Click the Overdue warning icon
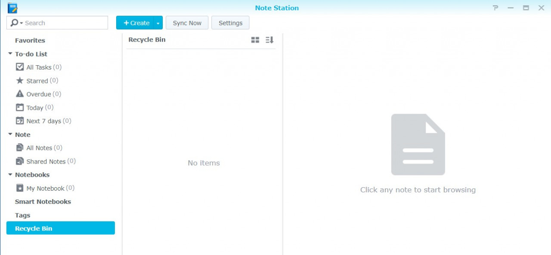This screenshot has width=551, height=255. point(20,94)
